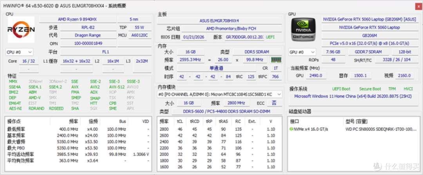The image size is (423, 175).
Task: Click the green memory module icon
Action: (x=276, y=60)
